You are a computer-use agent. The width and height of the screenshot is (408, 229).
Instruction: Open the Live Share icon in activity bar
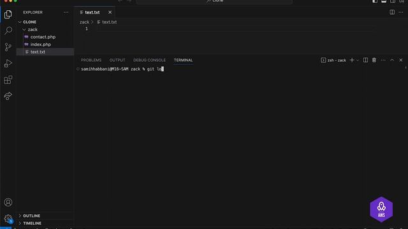(x=8, y=96)
